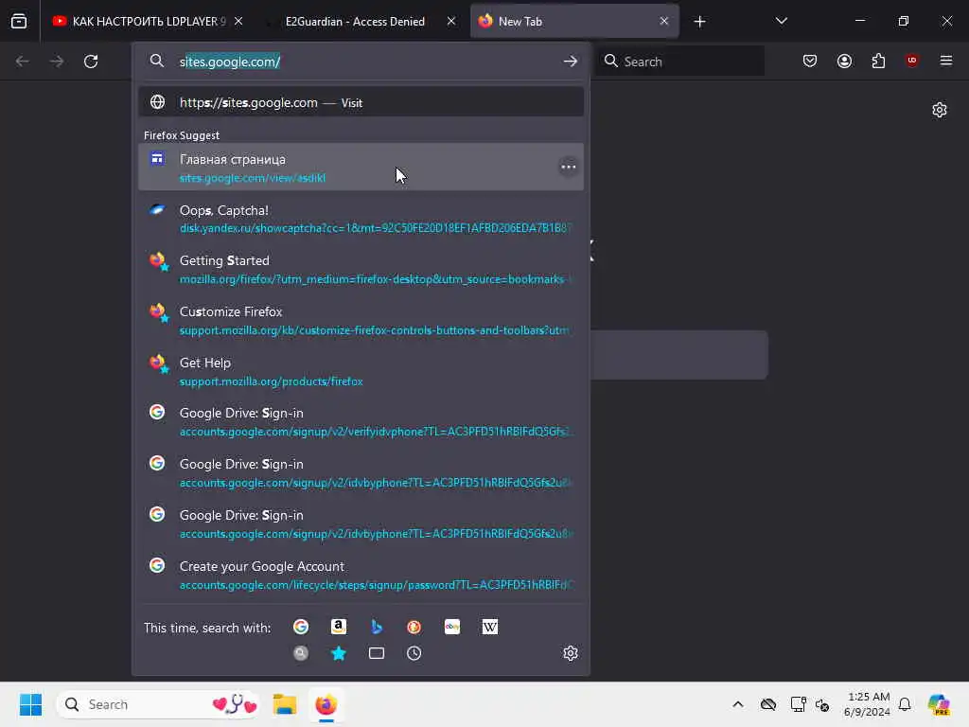Open the Windows Start menu
Screen dimensions: 969x727
tap(30, 704)
